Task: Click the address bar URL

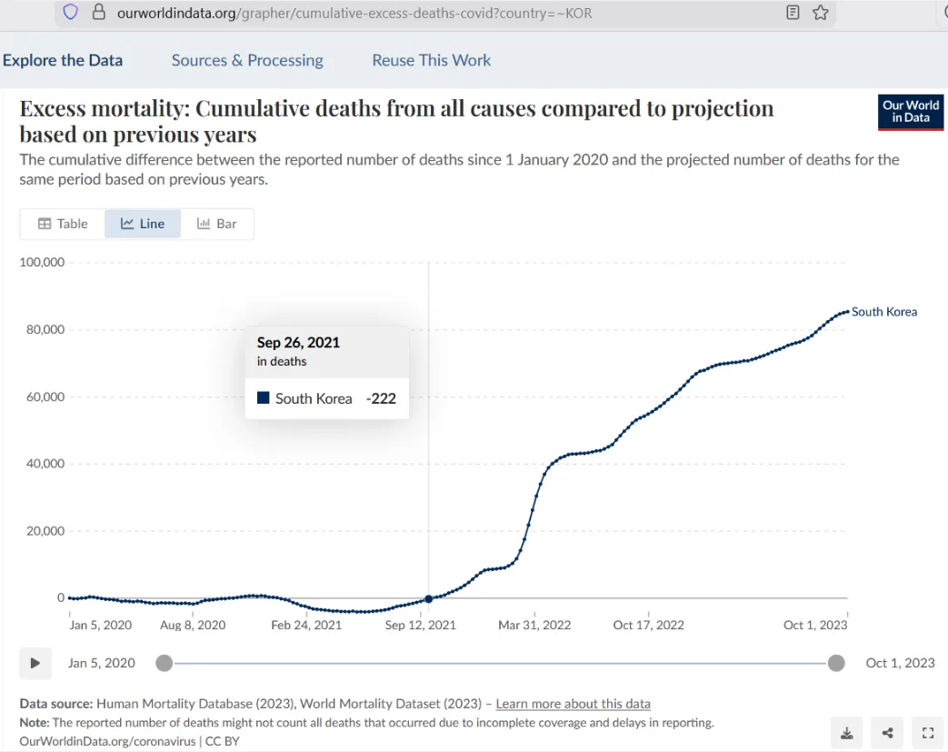Action: [x=354, y=13]
